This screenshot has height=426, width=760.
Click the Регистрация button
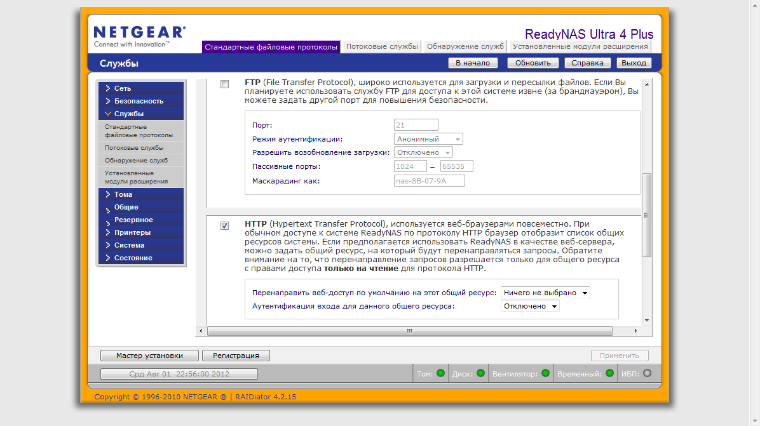pos(236,356)
